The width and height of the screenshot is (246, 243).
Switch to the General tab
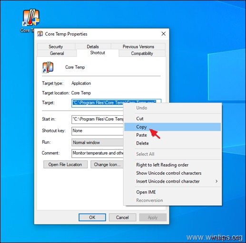[x=57, y=53]
